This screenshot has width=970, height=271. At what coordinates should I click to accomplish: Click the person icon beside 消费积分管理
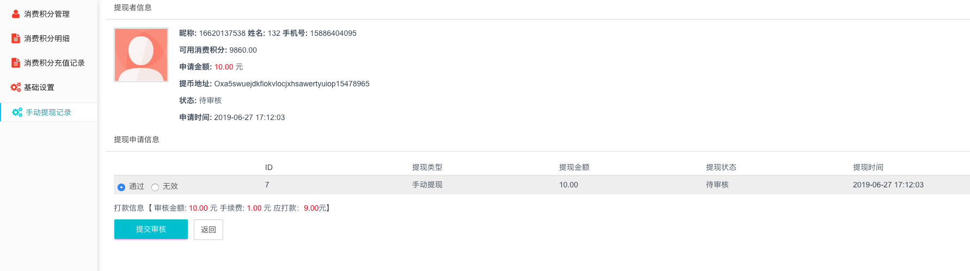tap(16, 14)
